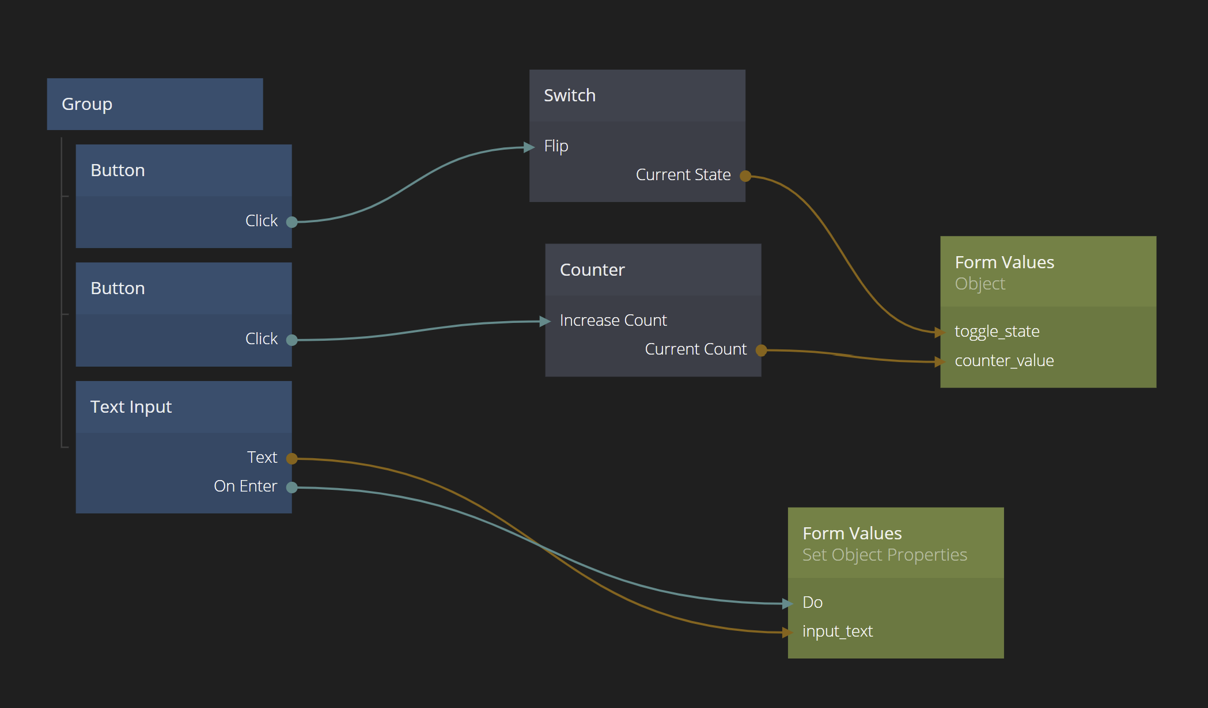Image resolution: width=1208 pixels, height=708 pixels.
Task: Click the counter_value input label
Action: [x=1004, y=361]
